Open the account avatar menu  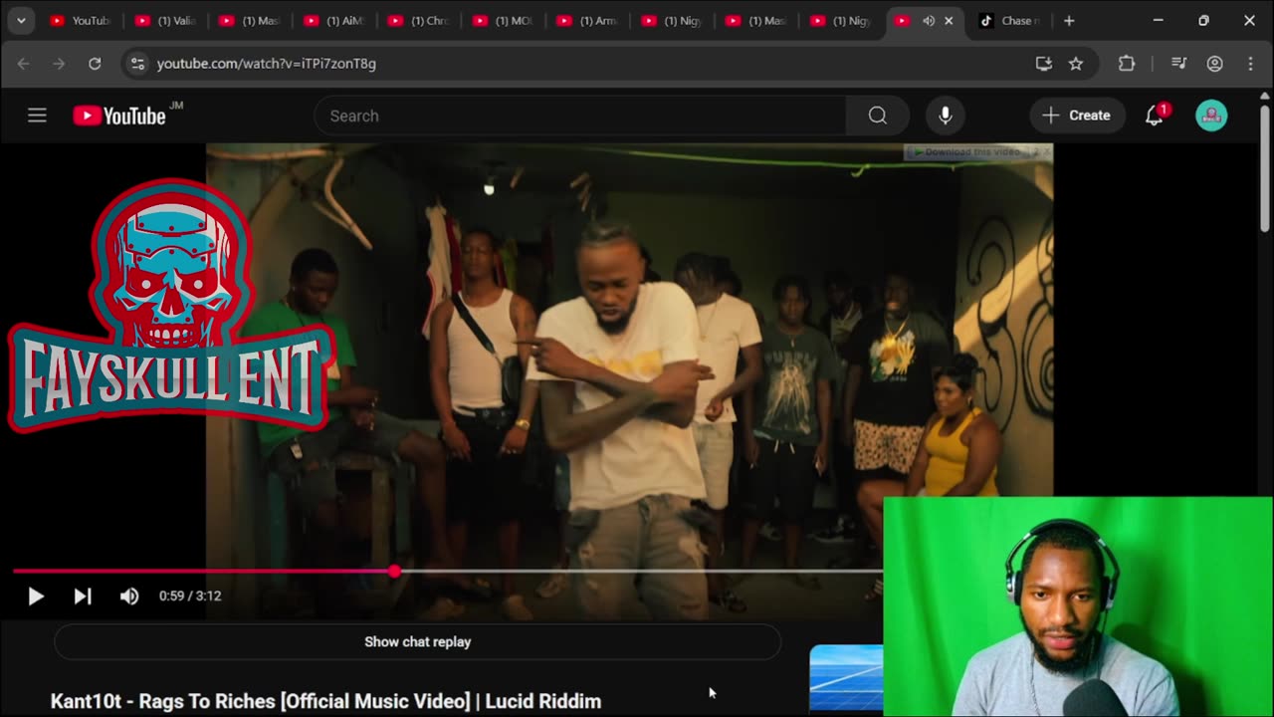point(1211,116)
